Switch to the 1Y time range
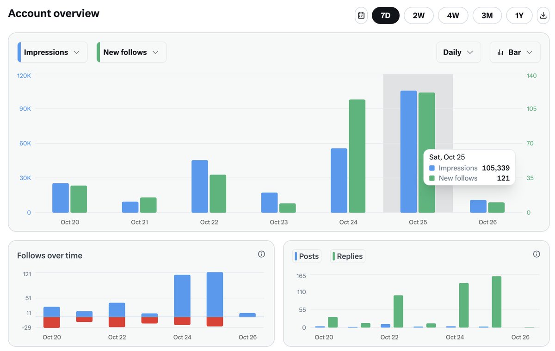Image resolution: width=555 pixels, height=351 pixels. [519, 15]
